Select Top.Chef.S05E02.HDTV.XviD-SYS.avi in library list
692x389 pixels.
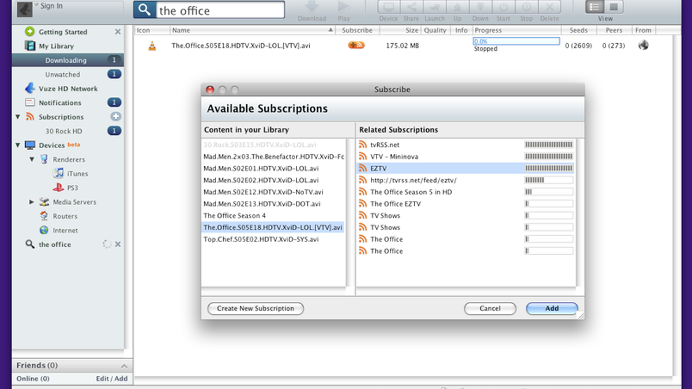point(261,239)
